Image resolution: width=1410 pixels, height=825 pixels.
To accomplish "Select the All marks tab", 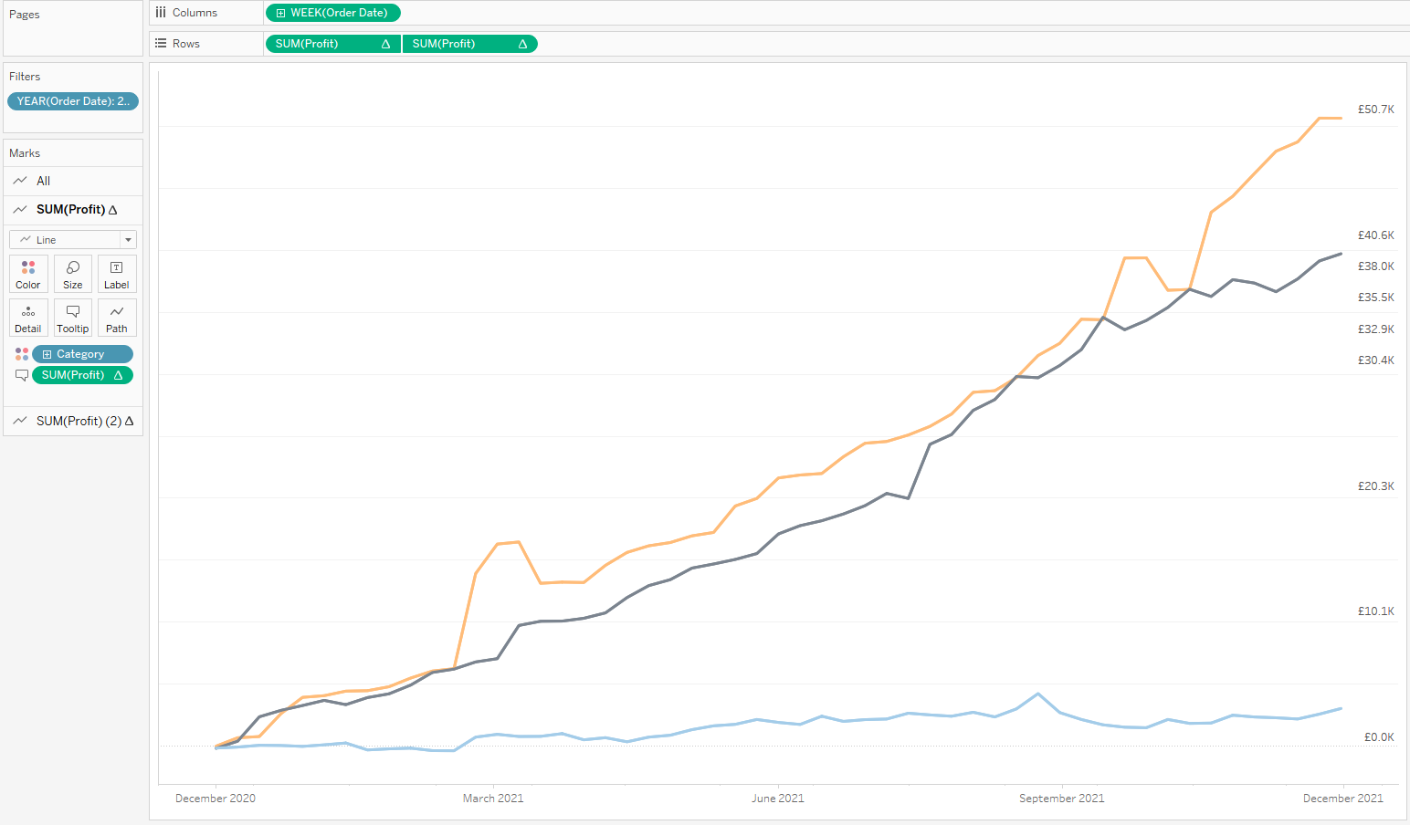I will tap(43, 181).
